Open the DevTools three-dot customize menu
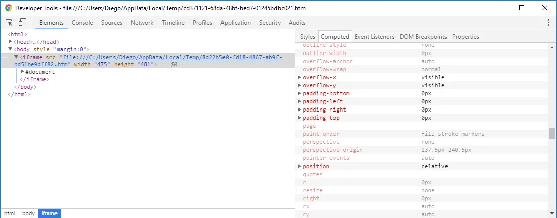 point(548,23)
